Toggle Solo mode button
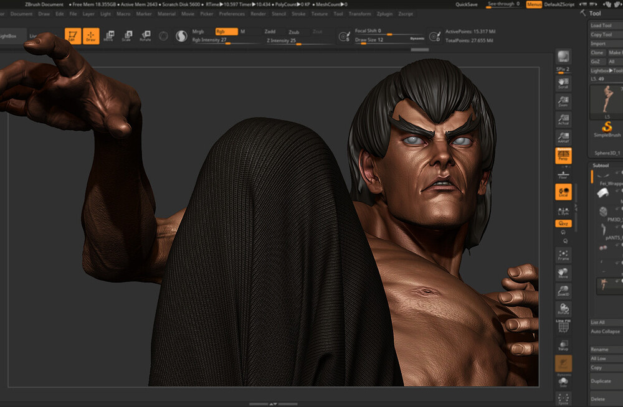The height and width of the screenshot is (407, 623). (563, 382)
